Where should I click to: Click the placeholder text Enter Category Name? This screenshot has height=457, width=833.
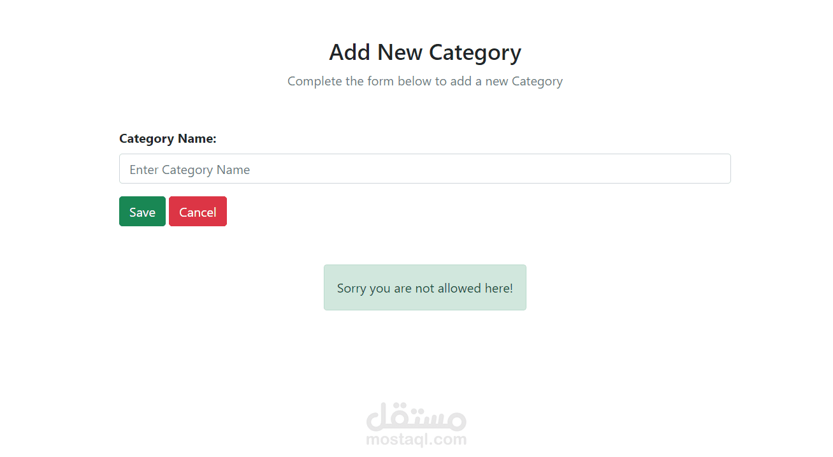pos(190,170)
